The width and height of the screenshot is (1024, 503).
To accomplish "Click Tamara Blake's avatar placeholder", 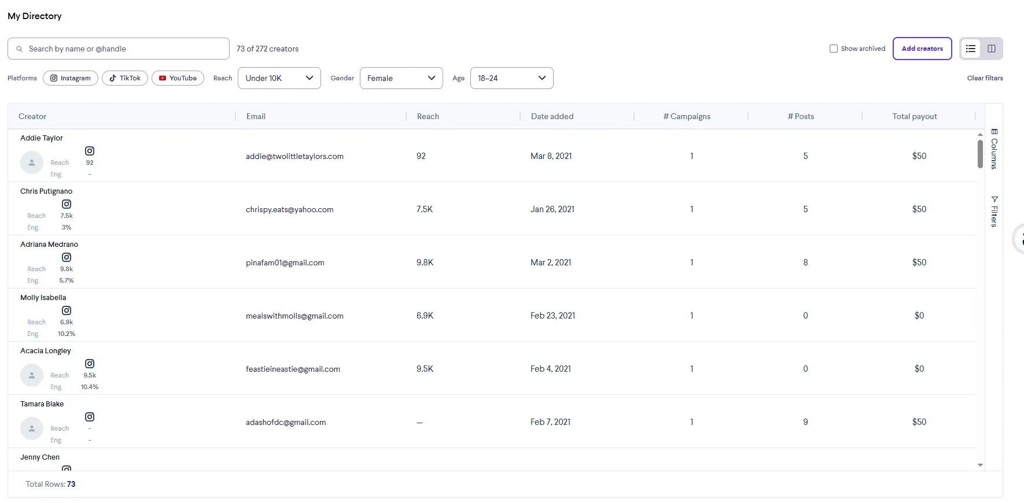I will [32, 428].
